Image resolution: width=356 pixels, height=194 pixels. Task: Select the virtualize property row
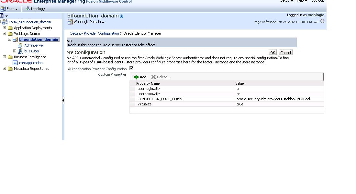pos(227,104)
